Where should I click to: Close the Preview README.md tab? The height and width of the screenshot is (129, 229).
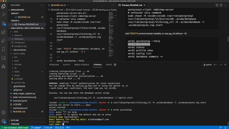pos(145,5)
